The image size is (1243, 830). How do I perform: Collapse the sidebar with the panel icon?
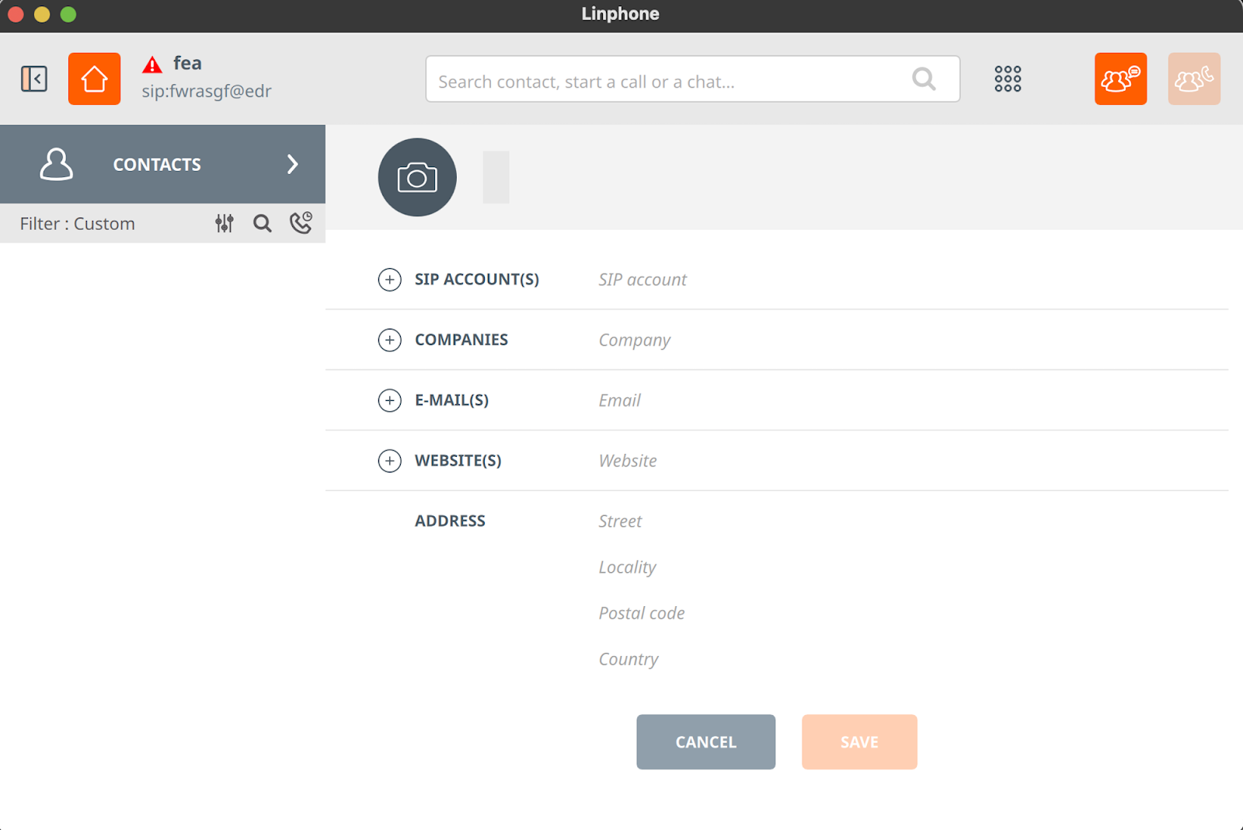(34, 78)
